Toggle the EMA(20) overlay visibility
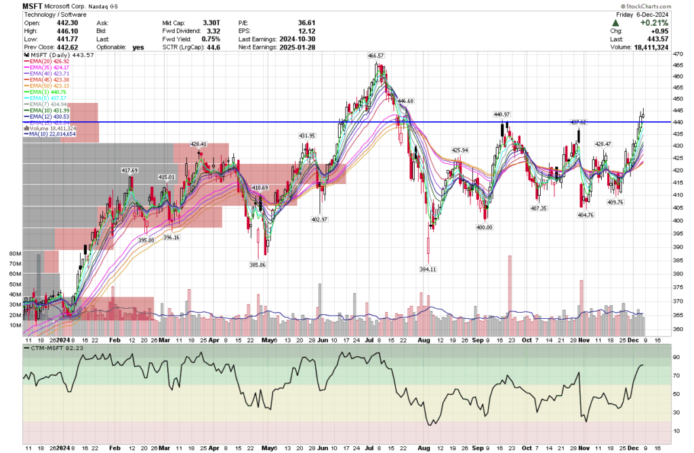 point(26,62)
